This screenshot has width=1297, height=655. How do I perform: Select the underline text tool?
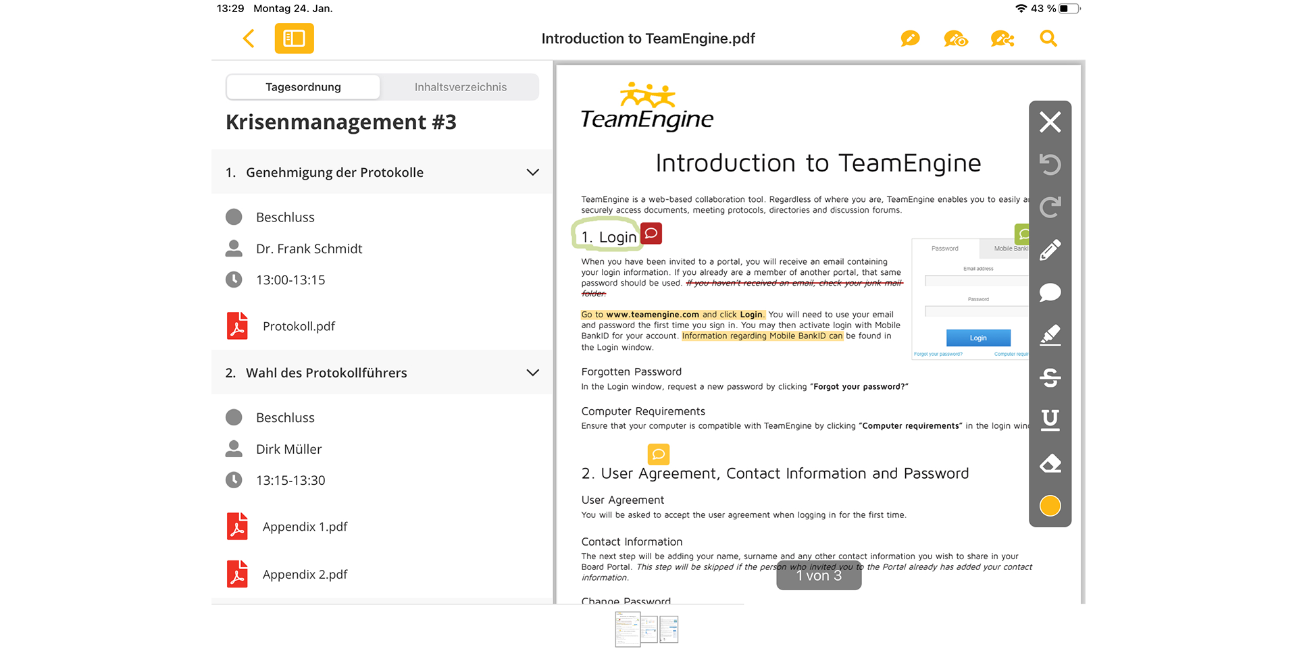(1050, 420)
